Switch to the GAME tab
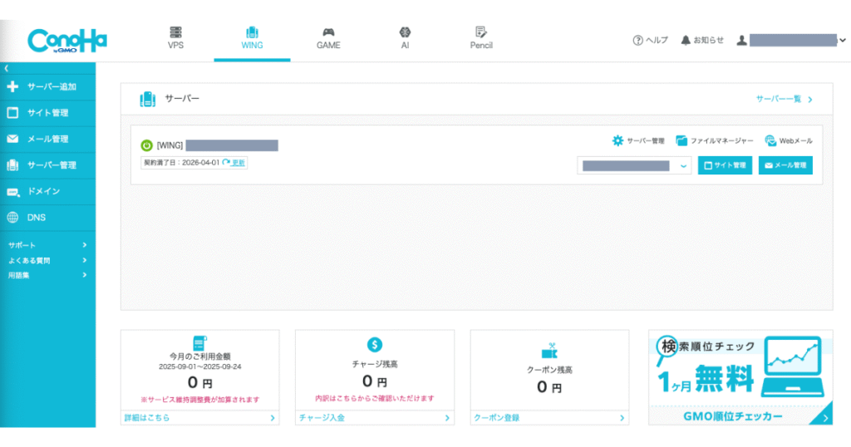 [x=328, y=38]
